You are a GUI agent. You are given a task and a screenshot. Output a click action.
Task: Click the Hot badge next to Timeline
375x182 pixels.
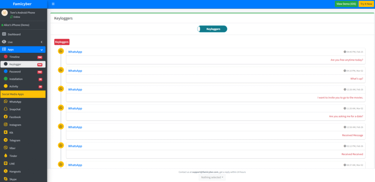[40, 57]
